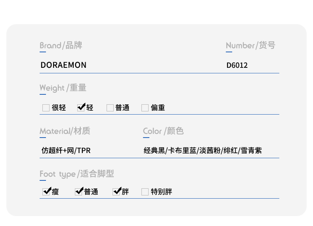The width and height of the screenshot is (313, 226).
Task: Click the 偏重 label text
Action: click(x=158, y=108)
